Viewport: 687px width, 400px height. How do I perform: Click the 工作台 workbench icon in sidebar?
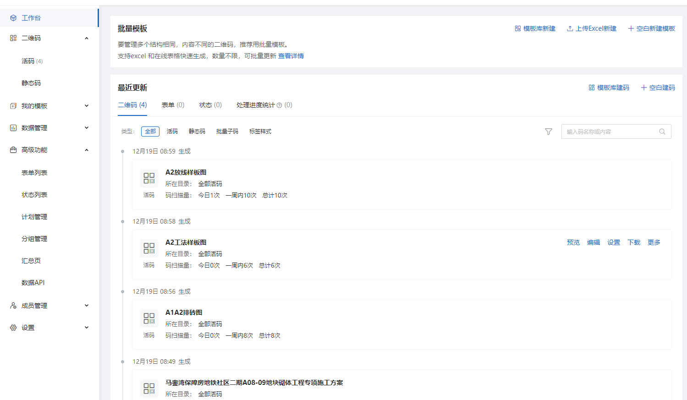[x=12, y=18]
